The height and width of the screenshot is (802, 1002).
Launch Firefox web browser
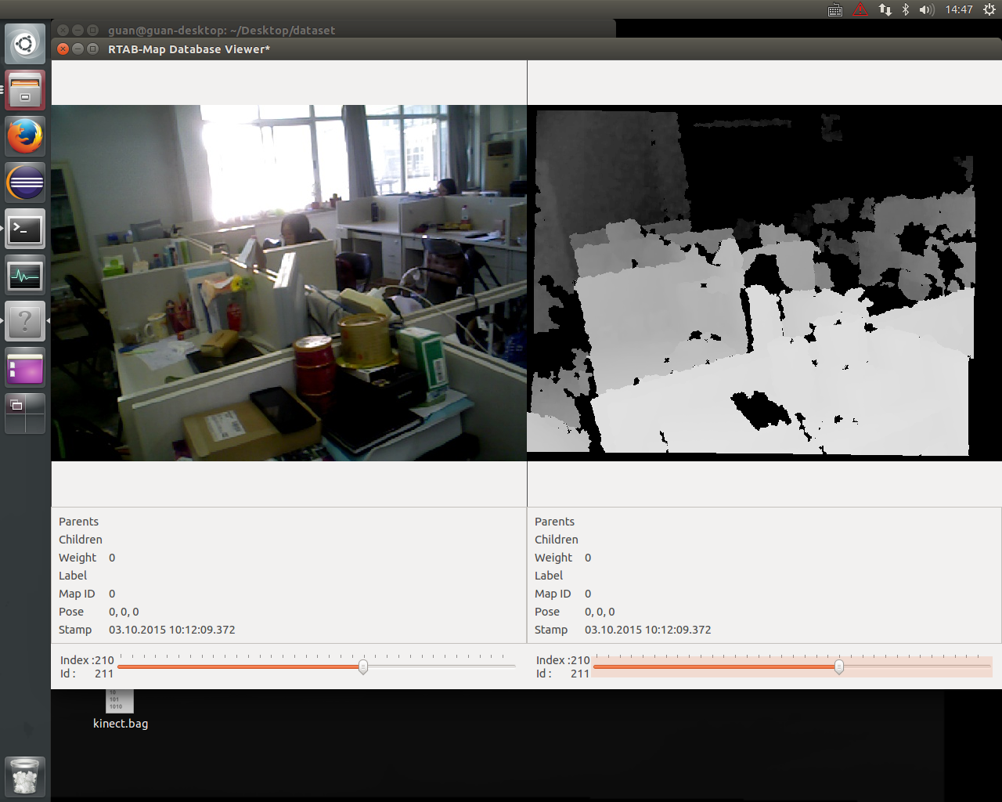[25, 136]
